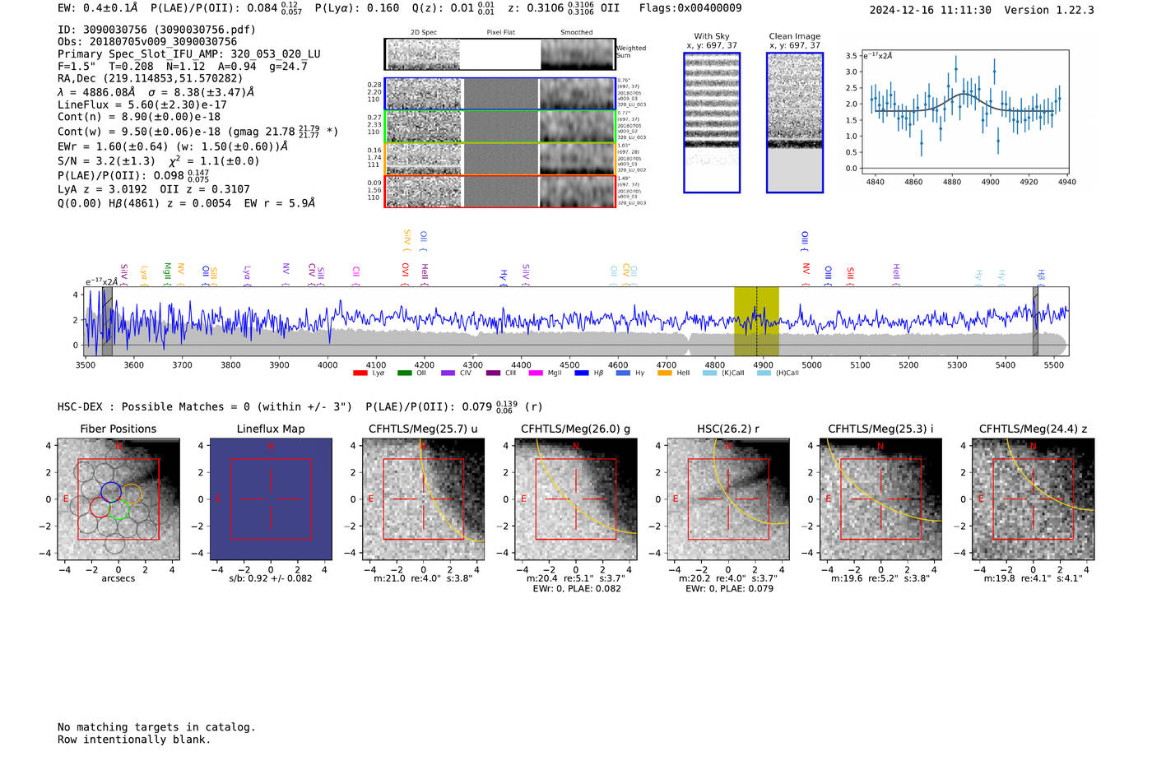Click the "Row intentionally blank." line

134,740
